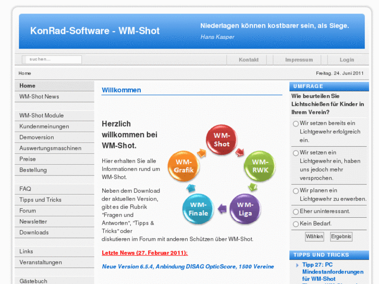Click the Willkommen heading
The image size is (379, 284).
click(121, 90)
